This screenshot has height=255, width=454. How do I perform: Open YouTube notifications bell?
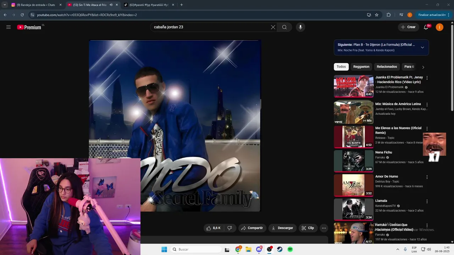point(426,27)
